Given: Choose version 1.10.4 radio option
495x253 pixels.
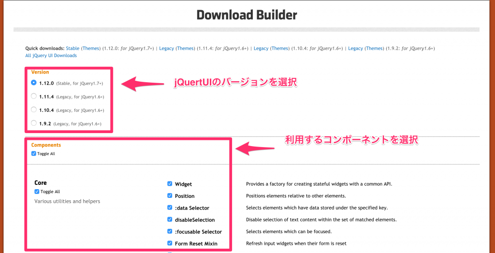Looking at the screenshot, I should 34,110.
